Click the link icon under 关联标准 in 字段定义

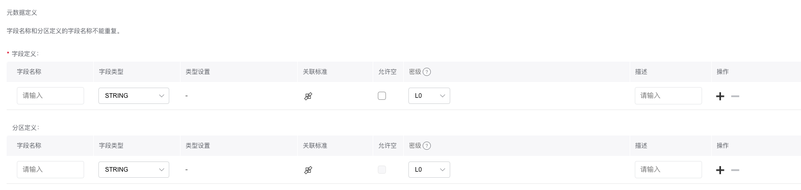click(308, 96)
